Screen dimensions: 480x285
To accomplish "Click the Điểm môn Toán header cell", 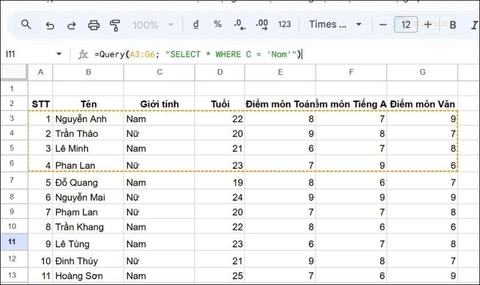I will tap(280, 104).
